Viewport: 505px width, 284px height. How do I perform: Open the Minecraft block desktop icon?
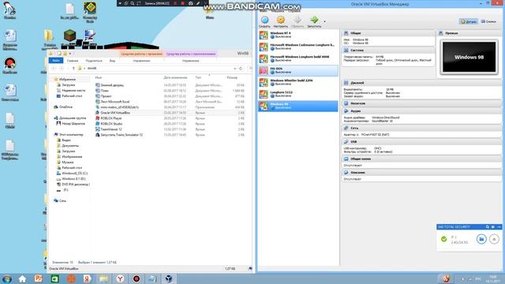tap(69, 35)
